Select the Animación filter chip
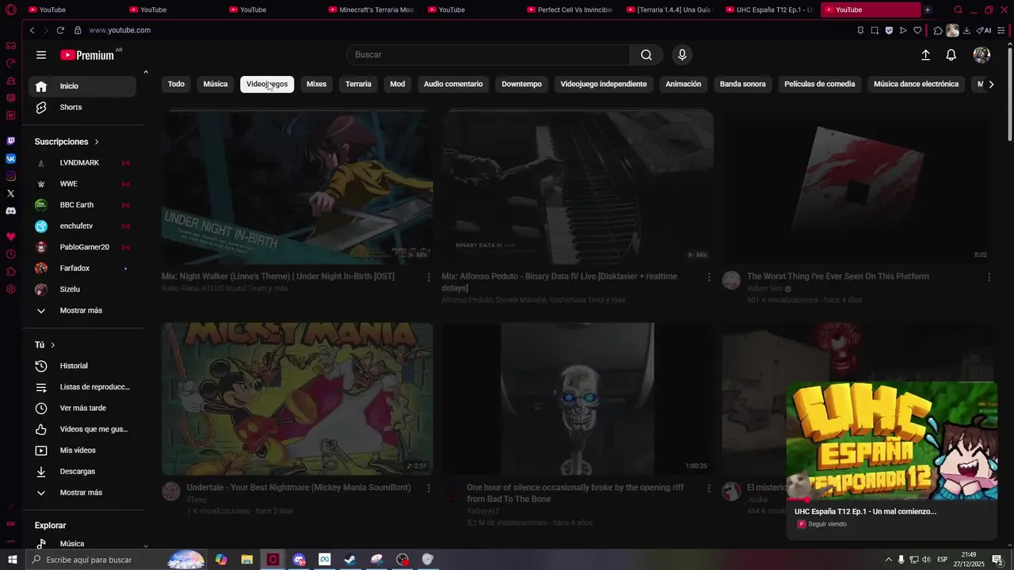 [x=683, y=84]
